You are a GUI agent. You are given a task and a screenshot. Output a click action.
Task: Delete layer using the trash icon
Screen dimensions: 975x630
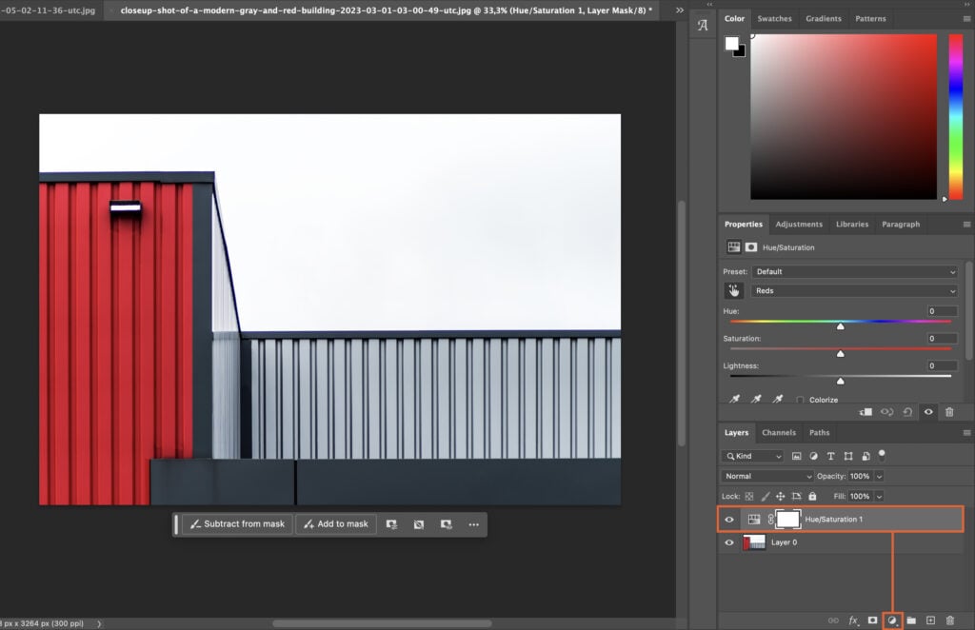point(950,620)
